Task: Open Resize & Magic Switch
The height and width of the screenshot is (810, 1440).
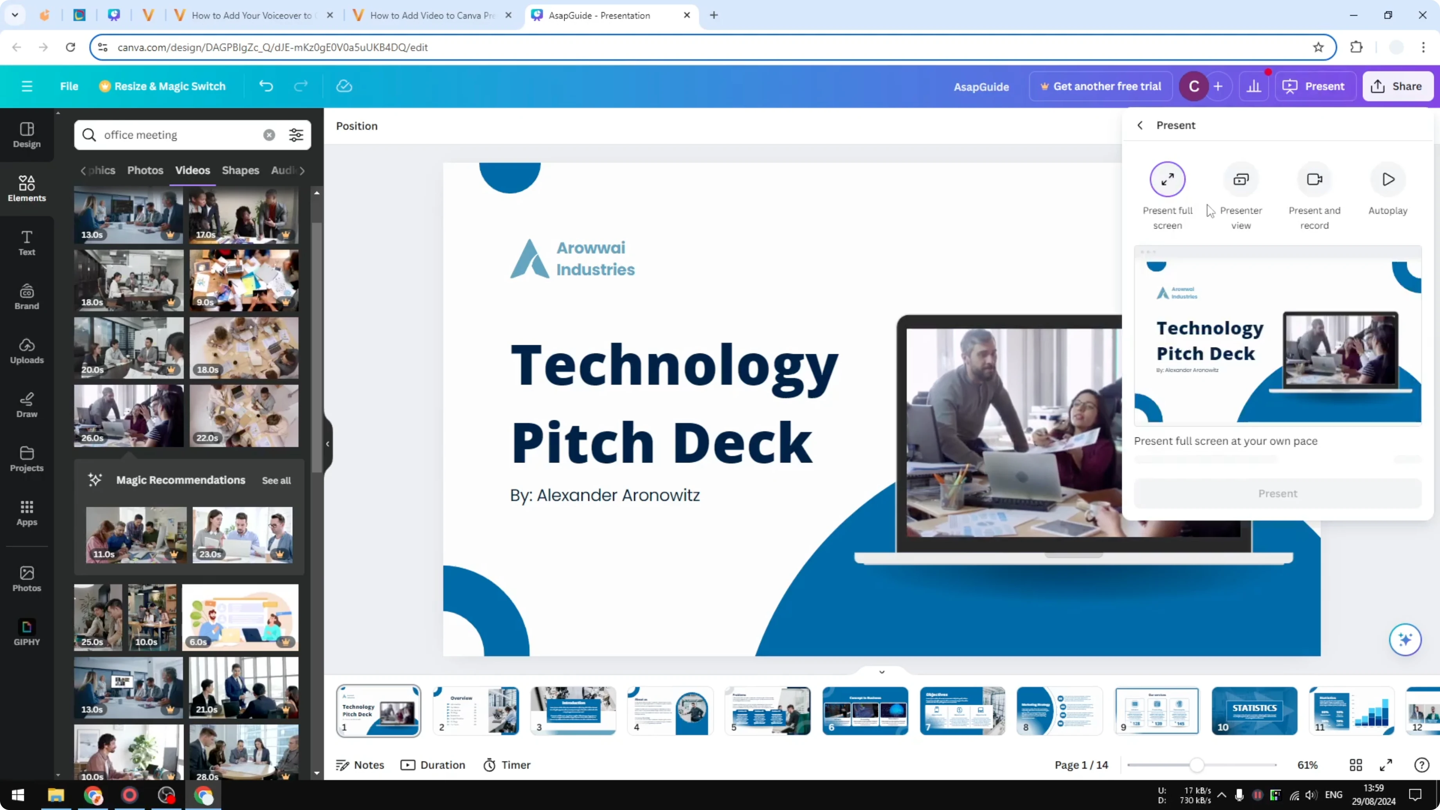Action: 162,86
